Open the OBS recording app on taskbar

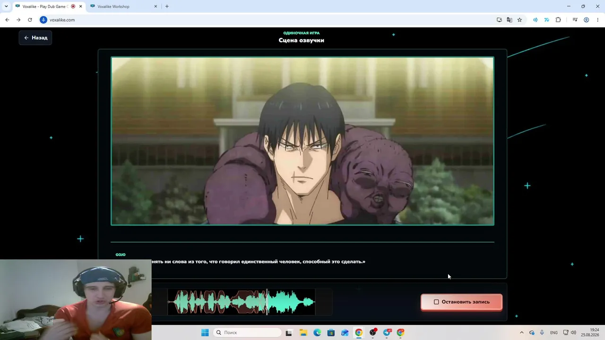coord(373,332)
